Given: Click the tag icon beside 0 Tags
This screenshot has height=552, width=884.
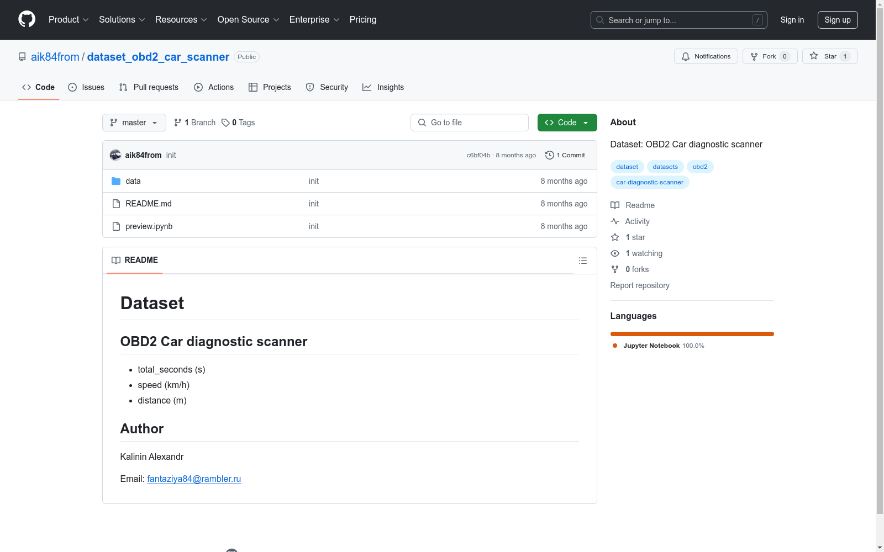Looking at the screenshot, I should pos(225,123).
